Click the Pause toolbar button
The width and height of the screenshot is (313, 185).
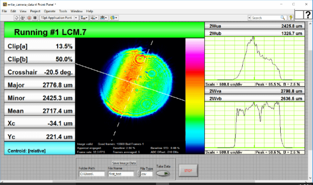35,18
